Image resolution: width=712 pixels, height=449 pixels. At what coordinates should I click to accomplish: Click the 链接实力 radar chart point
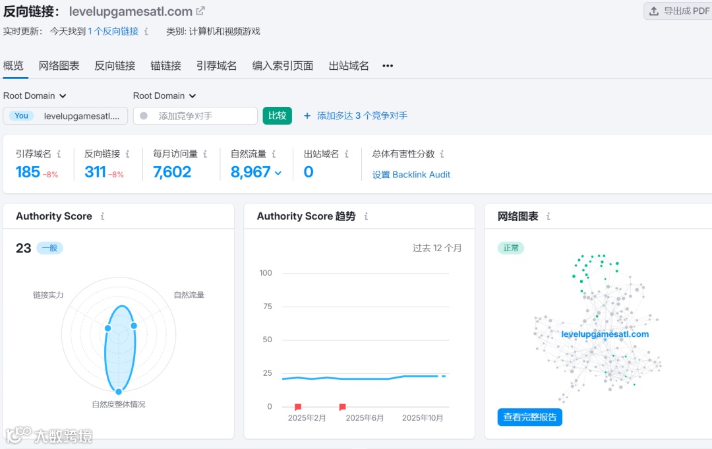pyautogui.click(x=108, y=328)
